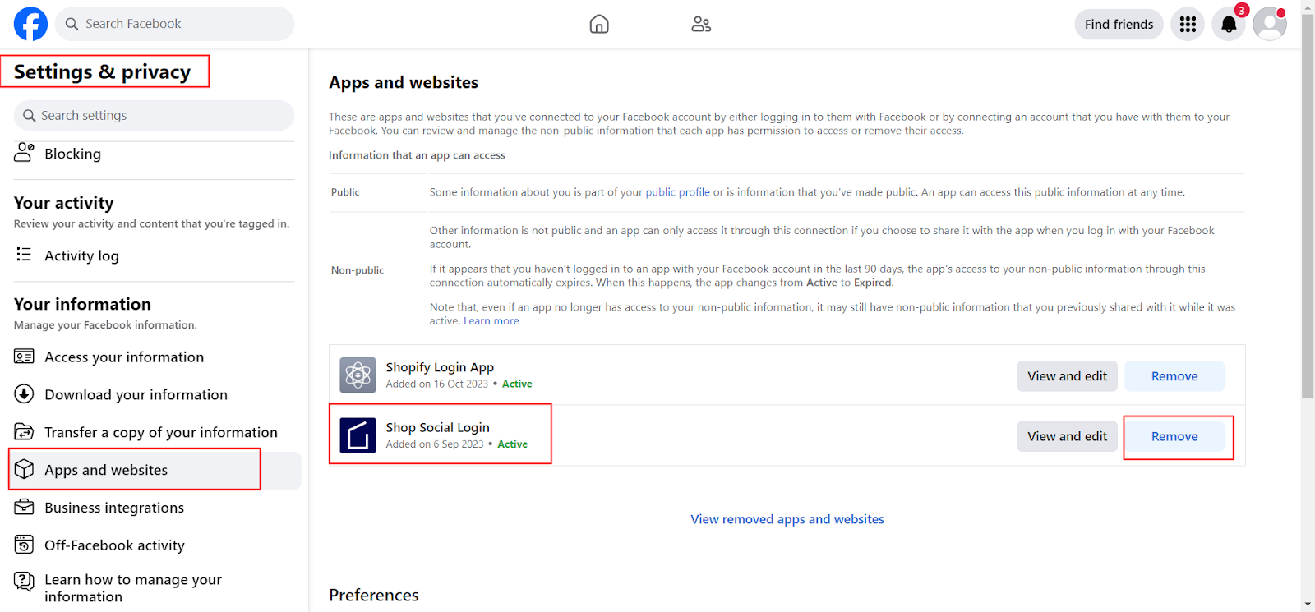Click the Shop Social Login name

[437, 427]
